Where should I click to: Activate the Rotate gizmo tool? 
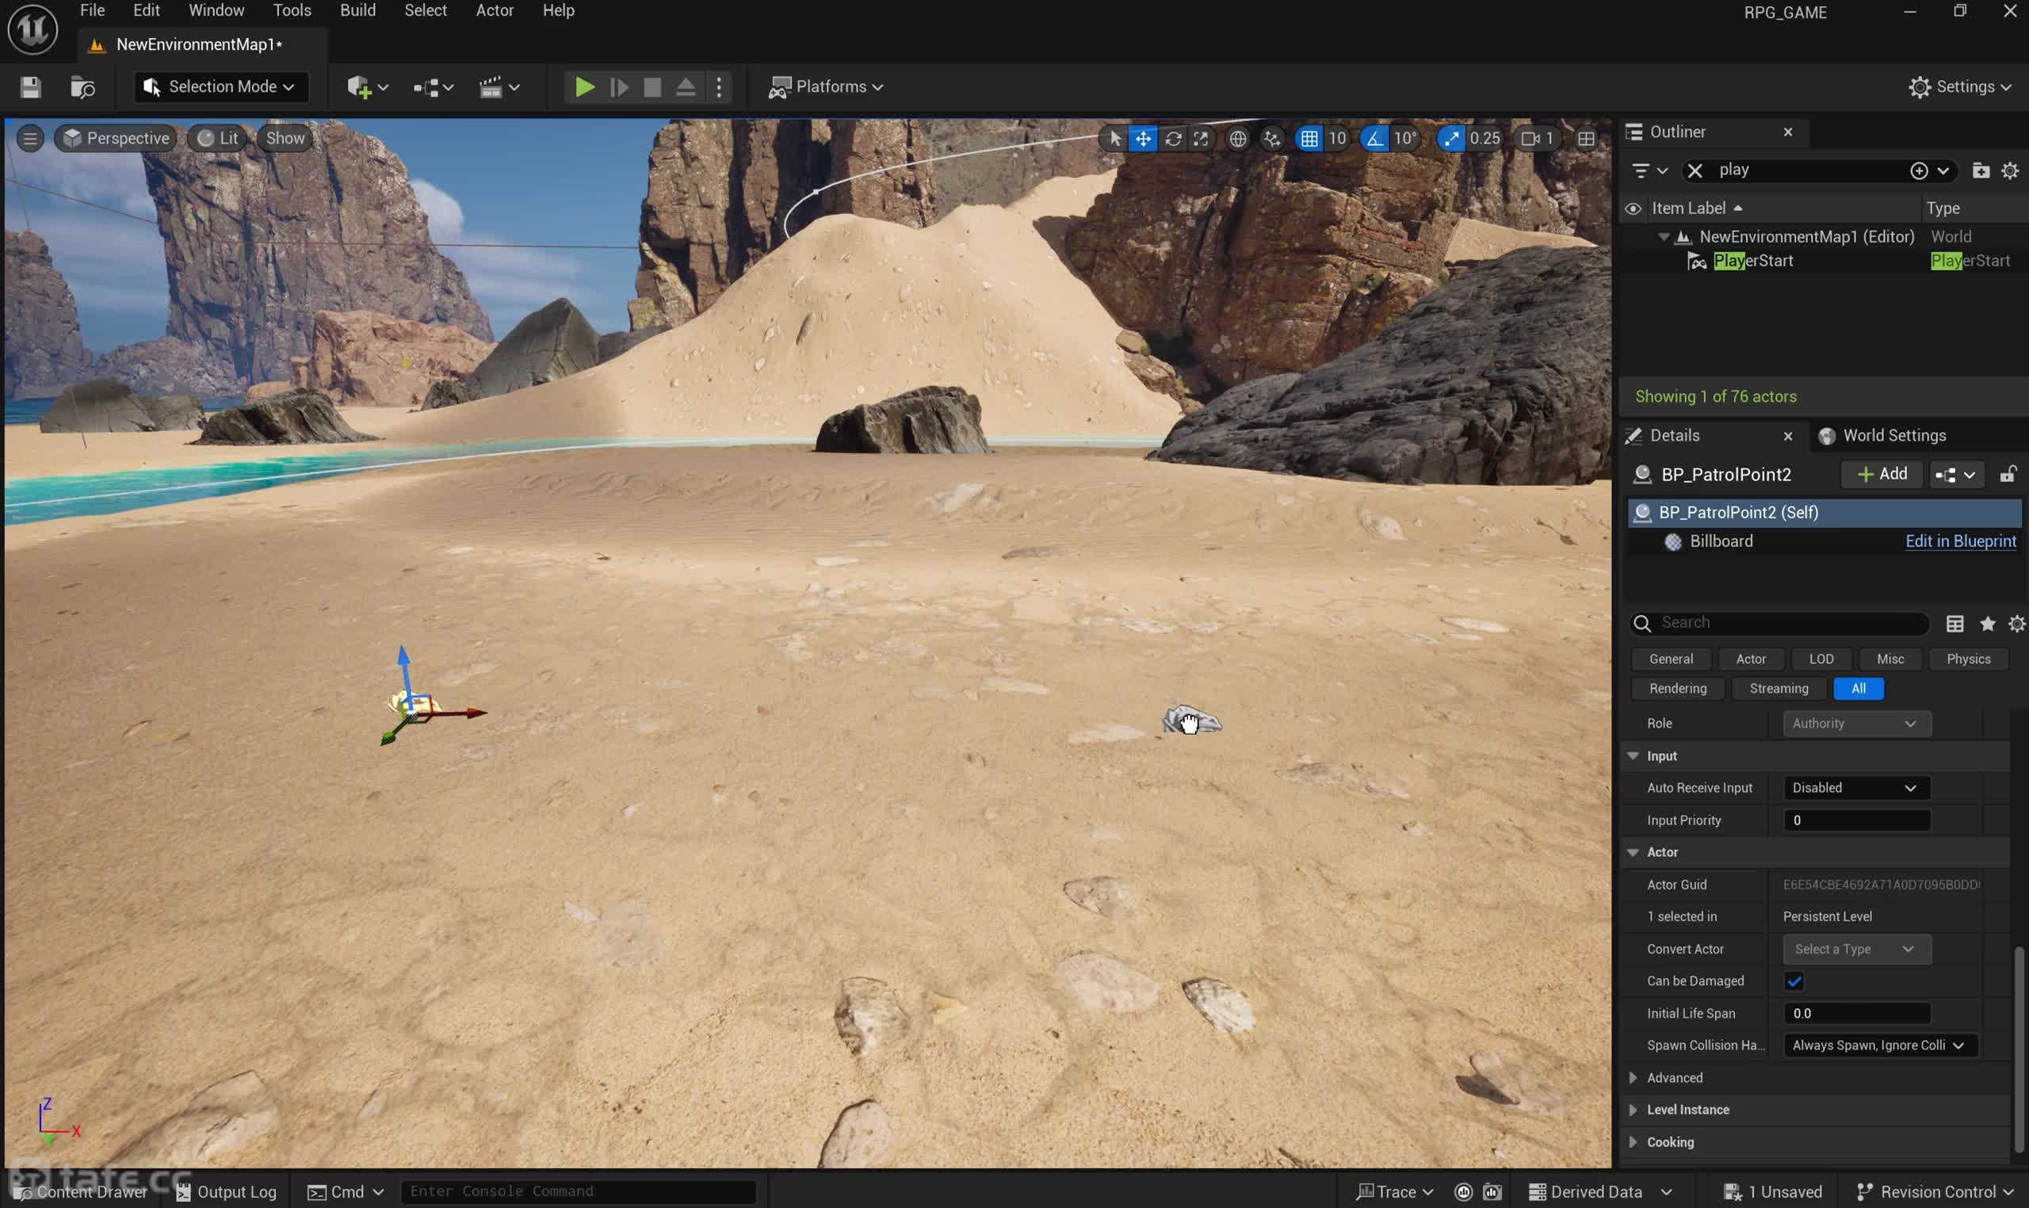click(1173, 139)
